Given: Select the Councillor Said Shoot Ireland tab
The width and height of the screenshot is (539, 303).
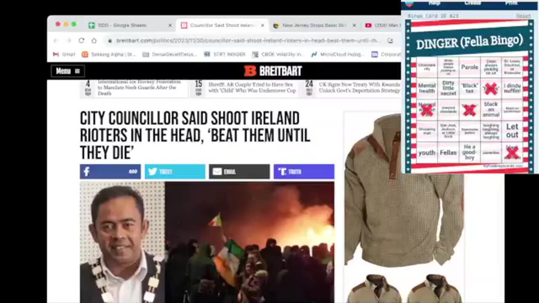Looking at the screenshot, I should coord(222,25).
